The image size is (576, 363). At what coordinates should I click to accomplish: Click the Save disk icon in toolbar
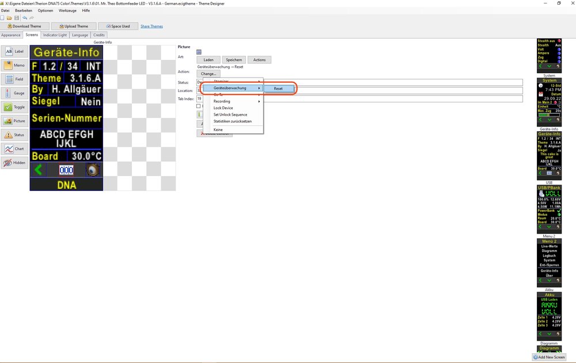pyautogui.click(x=17, y=18)
